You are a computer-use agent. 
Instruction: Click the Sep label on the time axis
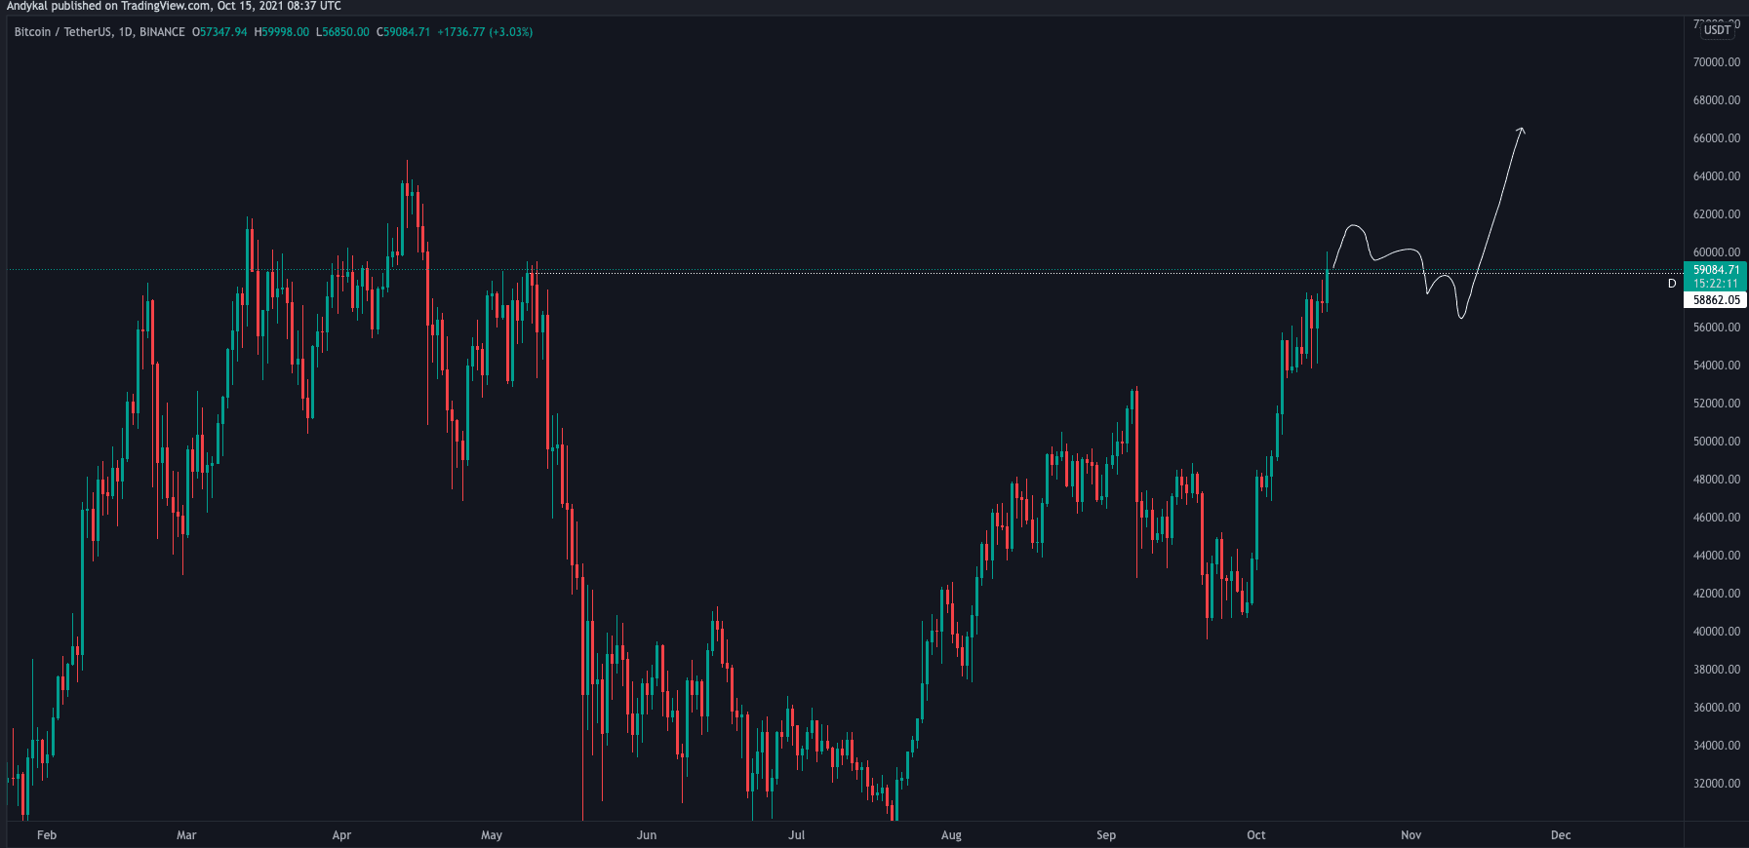click(x=1105, y=835)
